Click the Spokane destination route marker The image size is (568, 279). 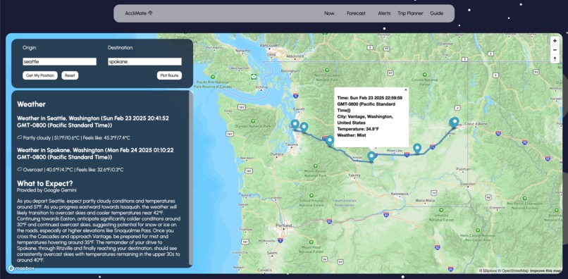tap(454, 123)
